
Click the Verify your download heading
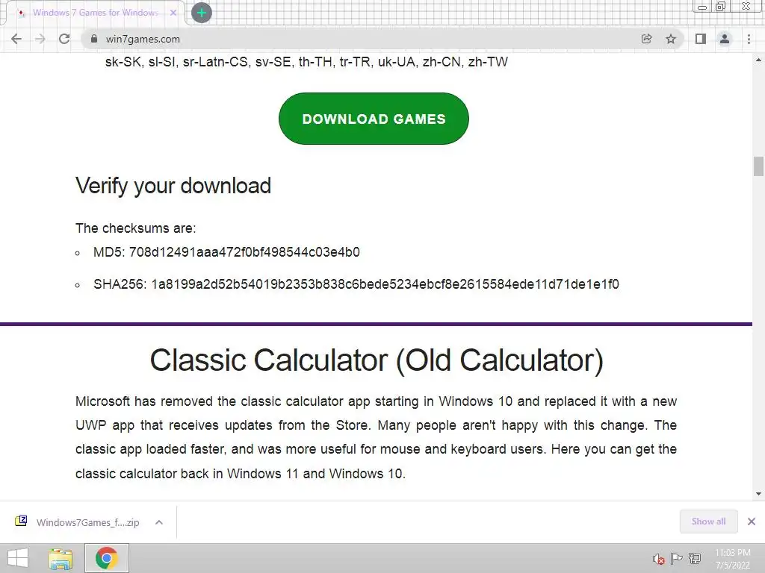173,186
